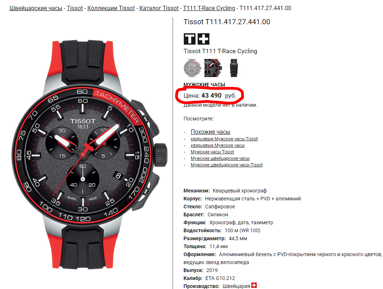Click the price 43 490 руб.
This screenshot has width=383, height=289.
(219, 95)
